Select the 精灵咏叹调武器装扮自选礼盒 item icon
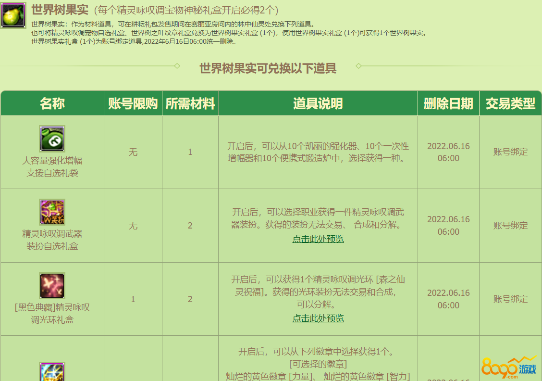Image resolution: width=542 pixels, height=381 pixels. [x=52, y=212]
